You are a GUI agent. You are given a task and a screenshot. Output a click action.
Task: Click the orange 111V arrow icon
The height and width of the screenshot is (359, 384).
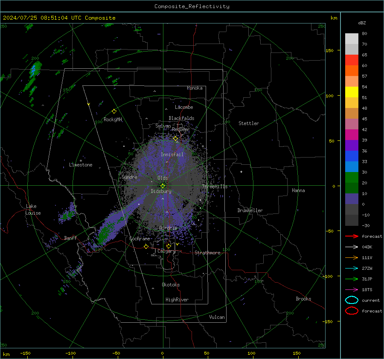point(352,257)
